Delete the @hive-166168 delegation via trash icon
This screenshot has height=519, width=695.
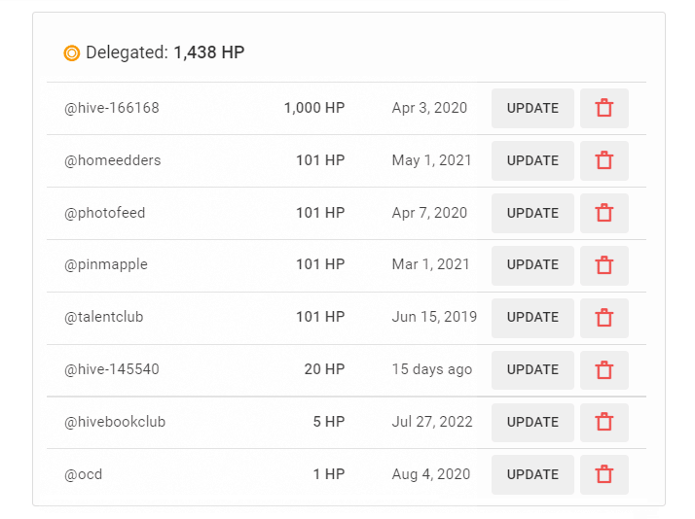[604, 108]
